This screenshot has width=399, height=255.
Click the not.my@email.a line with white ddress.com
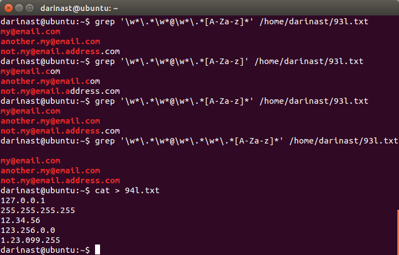click(60, 91)
